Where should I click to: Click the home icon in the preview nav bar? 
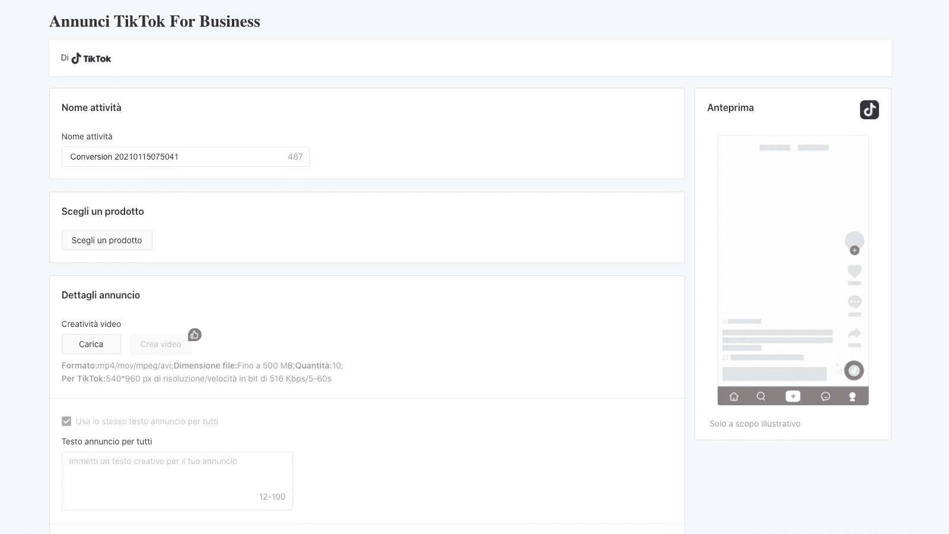(734, 396)
